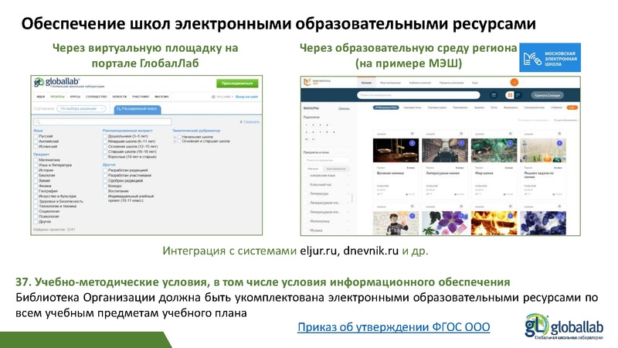
Task: Switch to the Кабинет учителя tab in МЭШ
Action: (x=419, y=83)
